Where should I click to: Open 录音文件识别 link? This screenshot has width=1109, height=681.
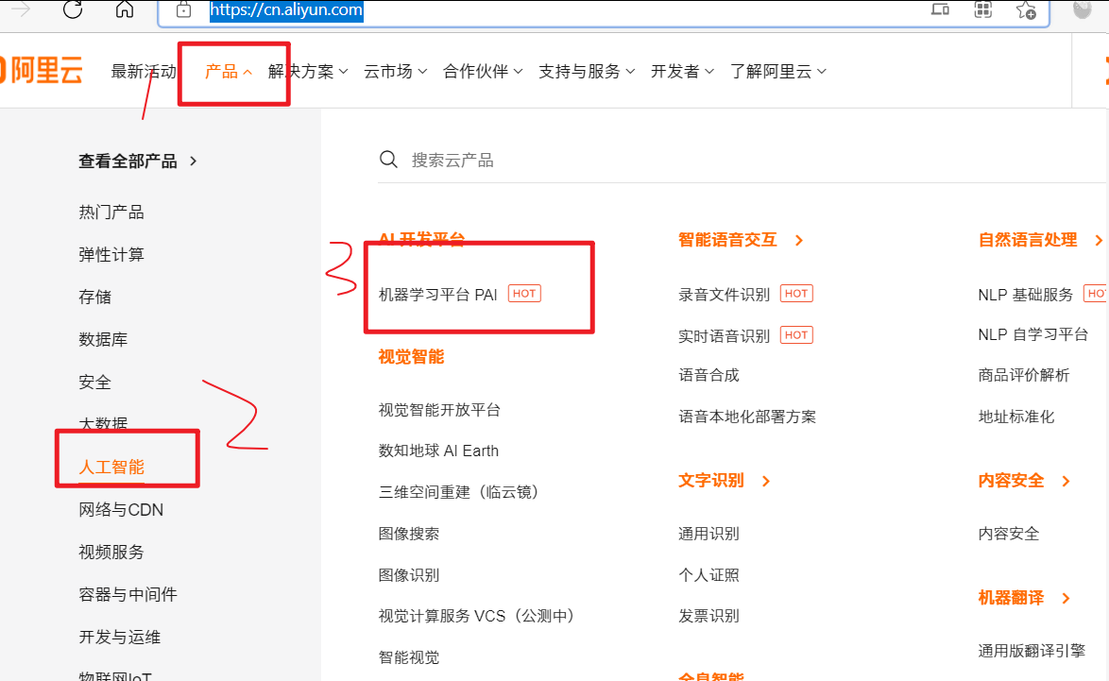[x=724, y=295]
